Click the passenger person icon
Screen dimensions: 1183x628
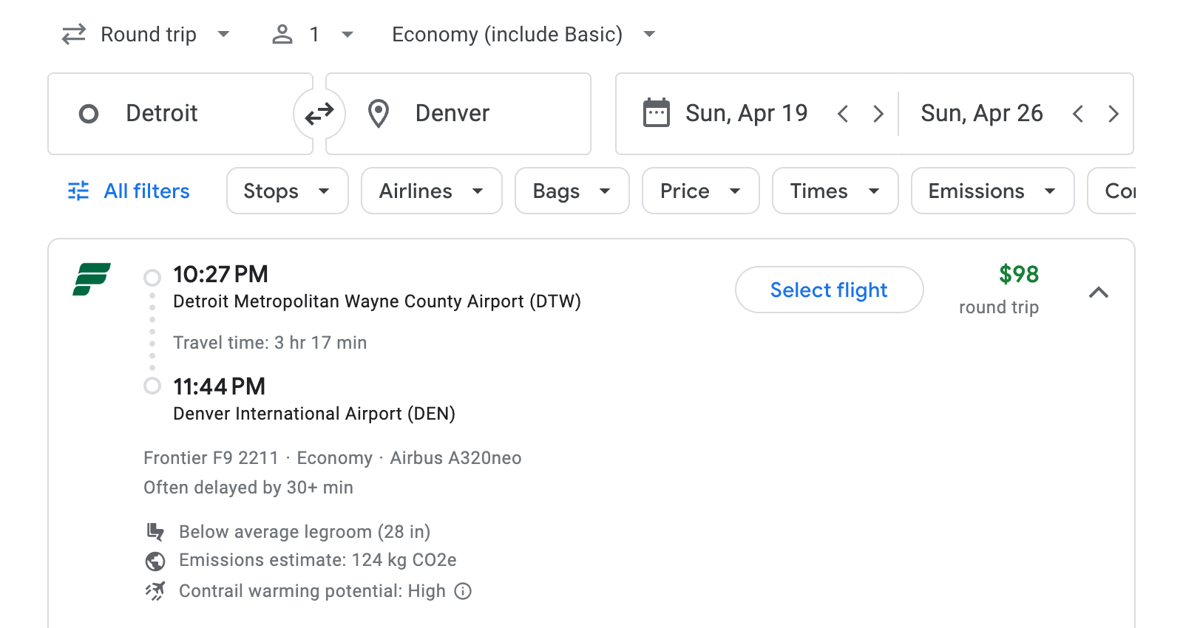tap(282, 33)
